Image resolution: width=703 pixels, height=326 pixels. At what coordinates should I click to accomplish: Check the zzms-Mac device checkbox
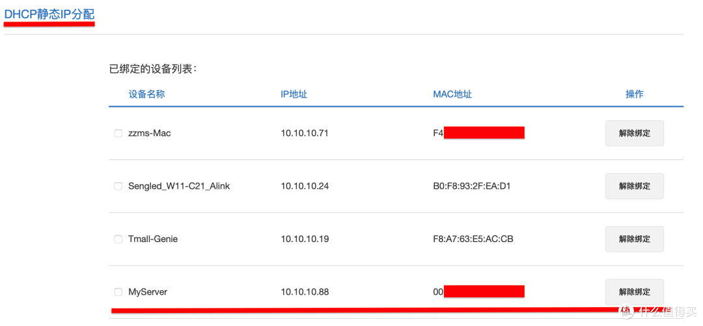coord(118,133)
